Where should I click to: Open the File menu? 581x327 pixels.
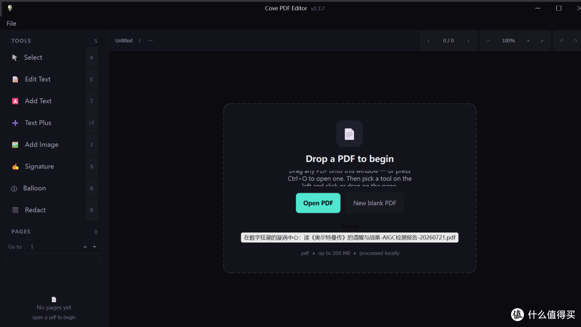[11, 23]
